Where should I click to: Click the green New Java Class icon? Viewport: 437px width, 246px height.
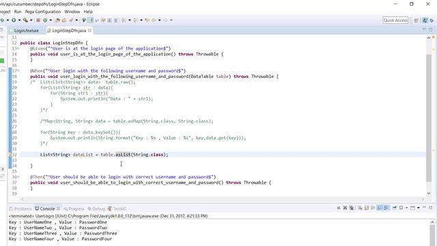click(45, 20)
